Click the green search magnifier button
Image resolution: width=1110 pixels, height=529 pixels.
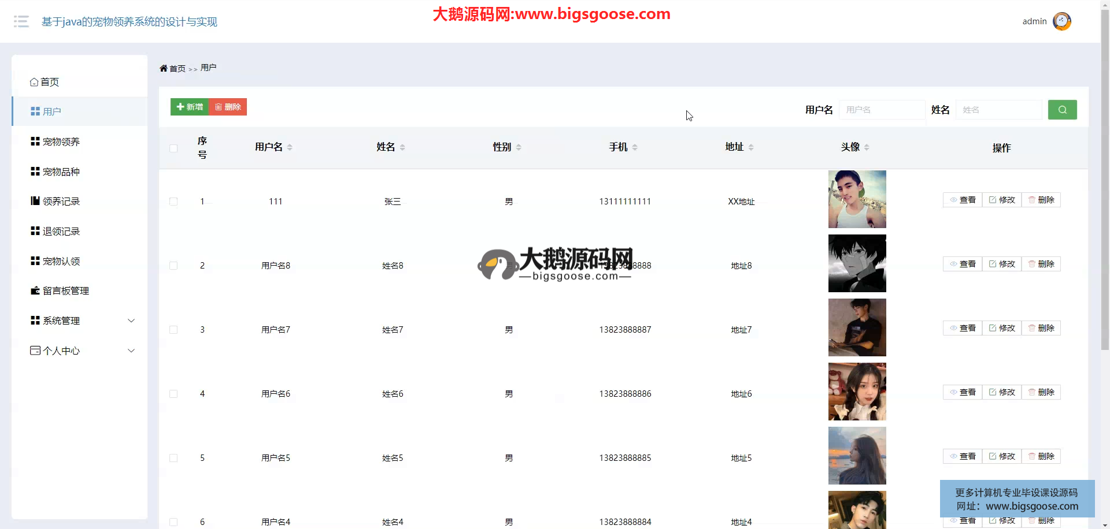pyautogui.click(x=1062, y=110)
